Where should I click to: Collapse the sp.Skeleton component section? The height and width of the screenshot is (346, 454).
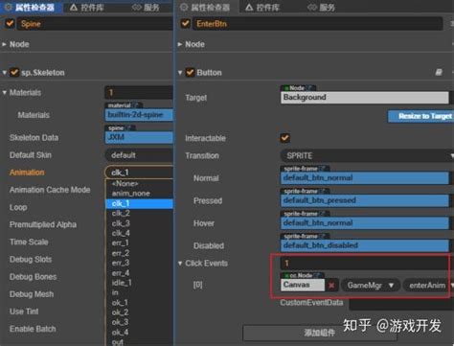click(x=4, y=73)
